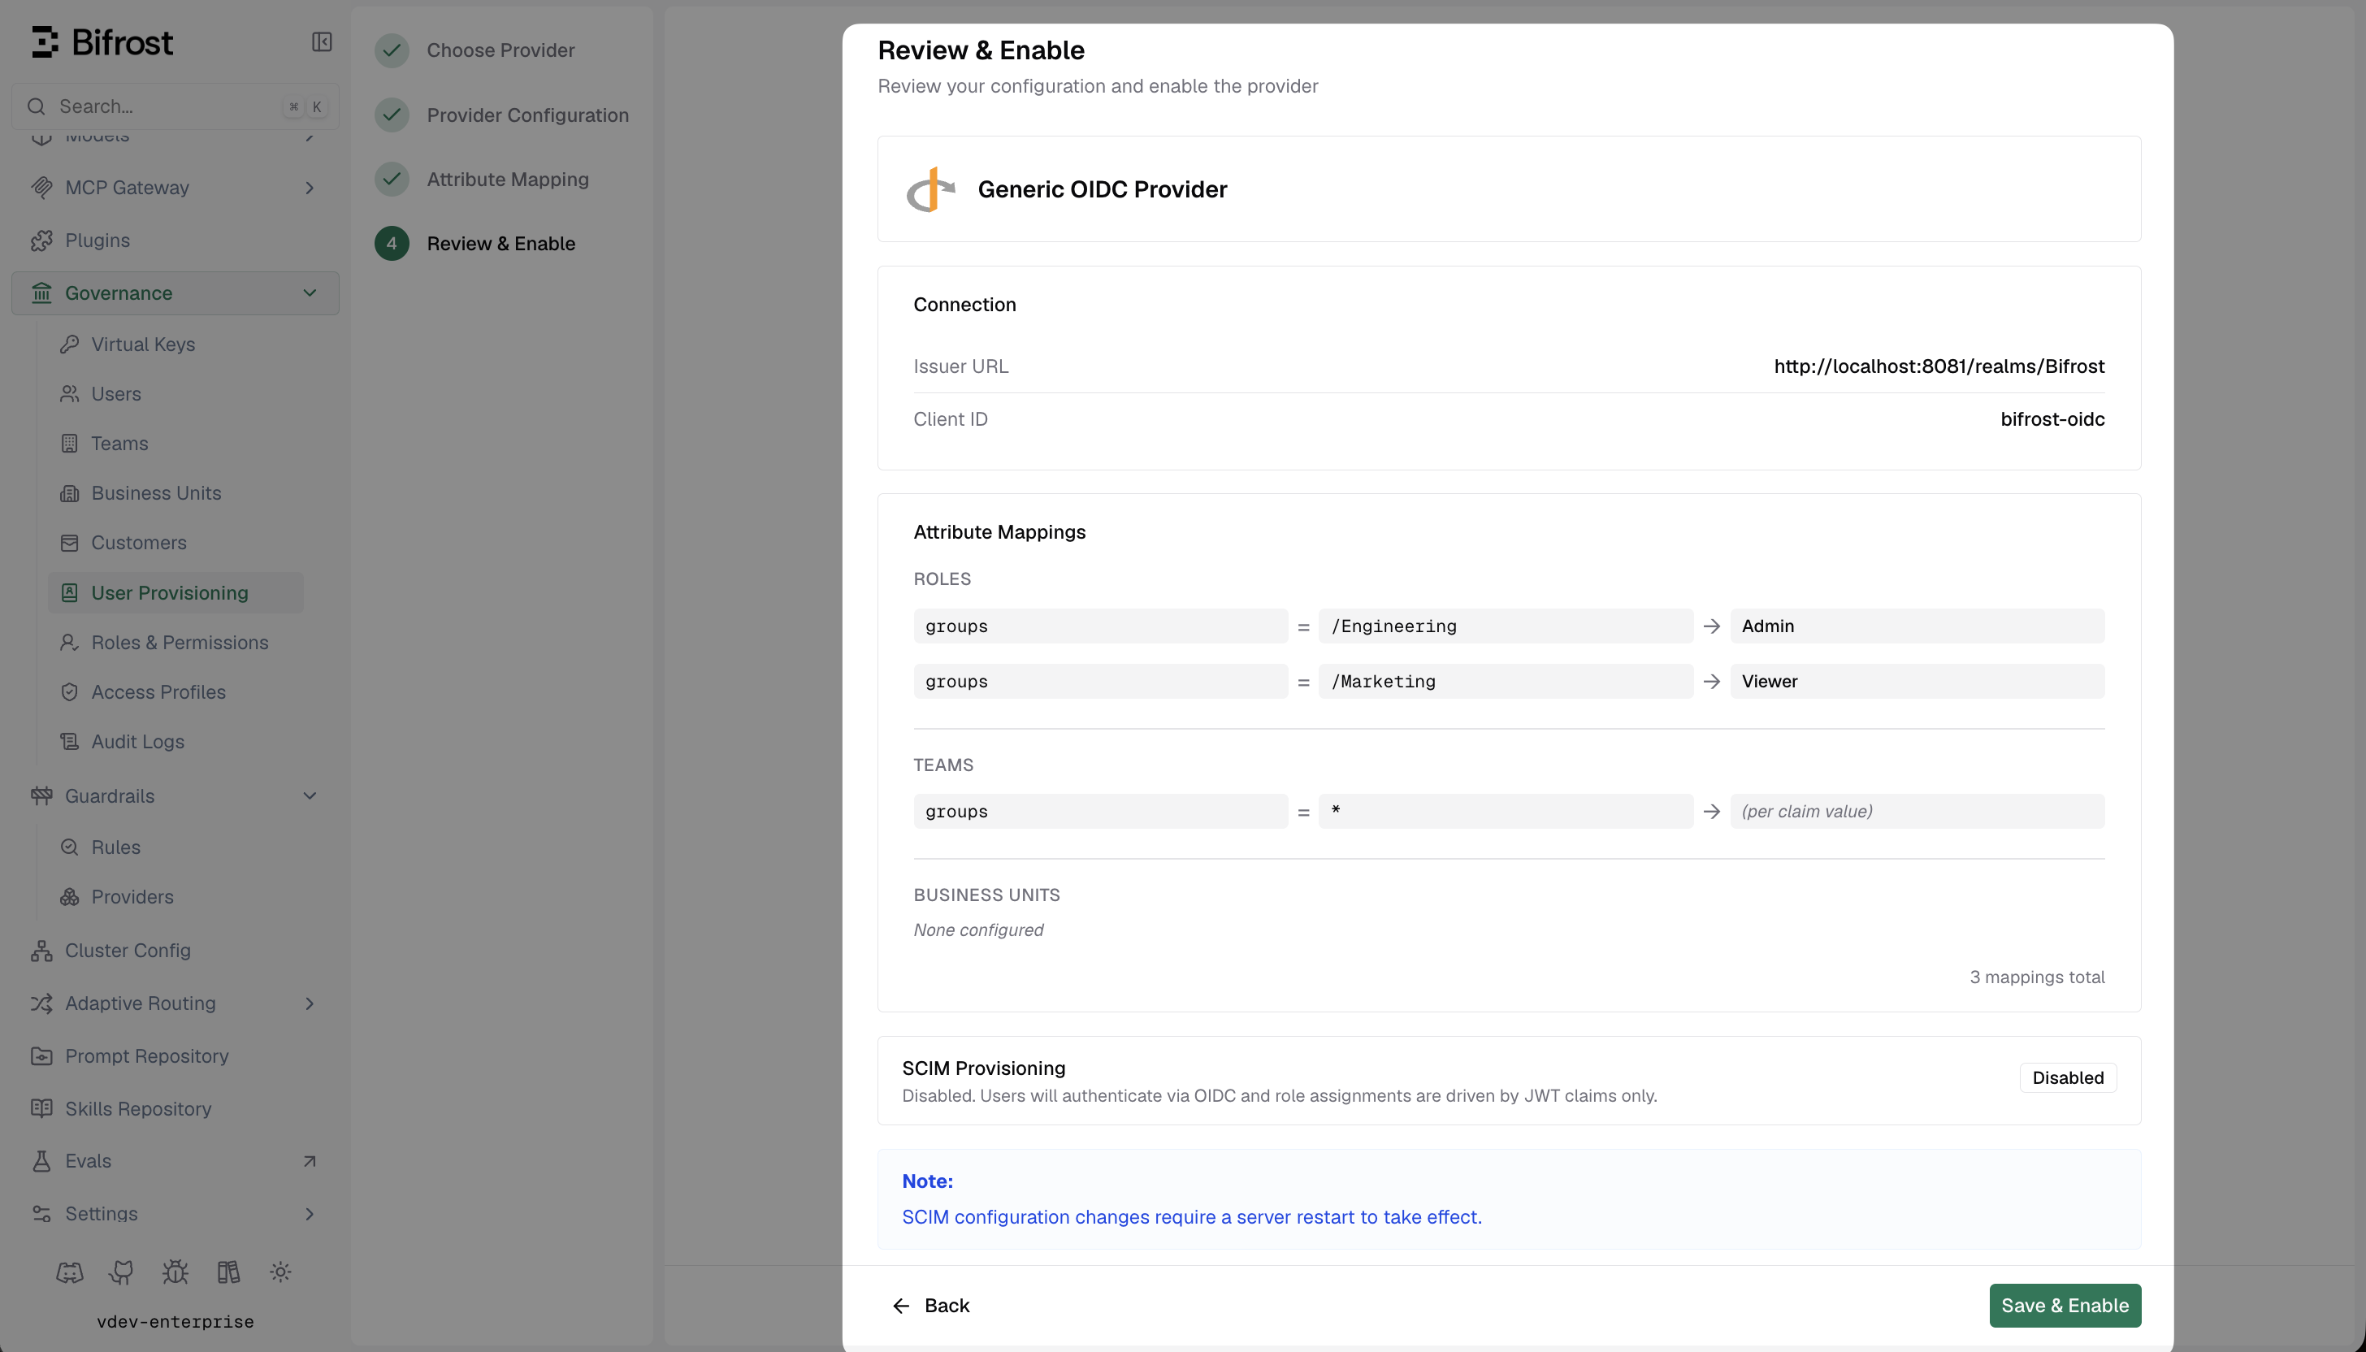Click the 3 mappings total text

[x=2037, y=977]
